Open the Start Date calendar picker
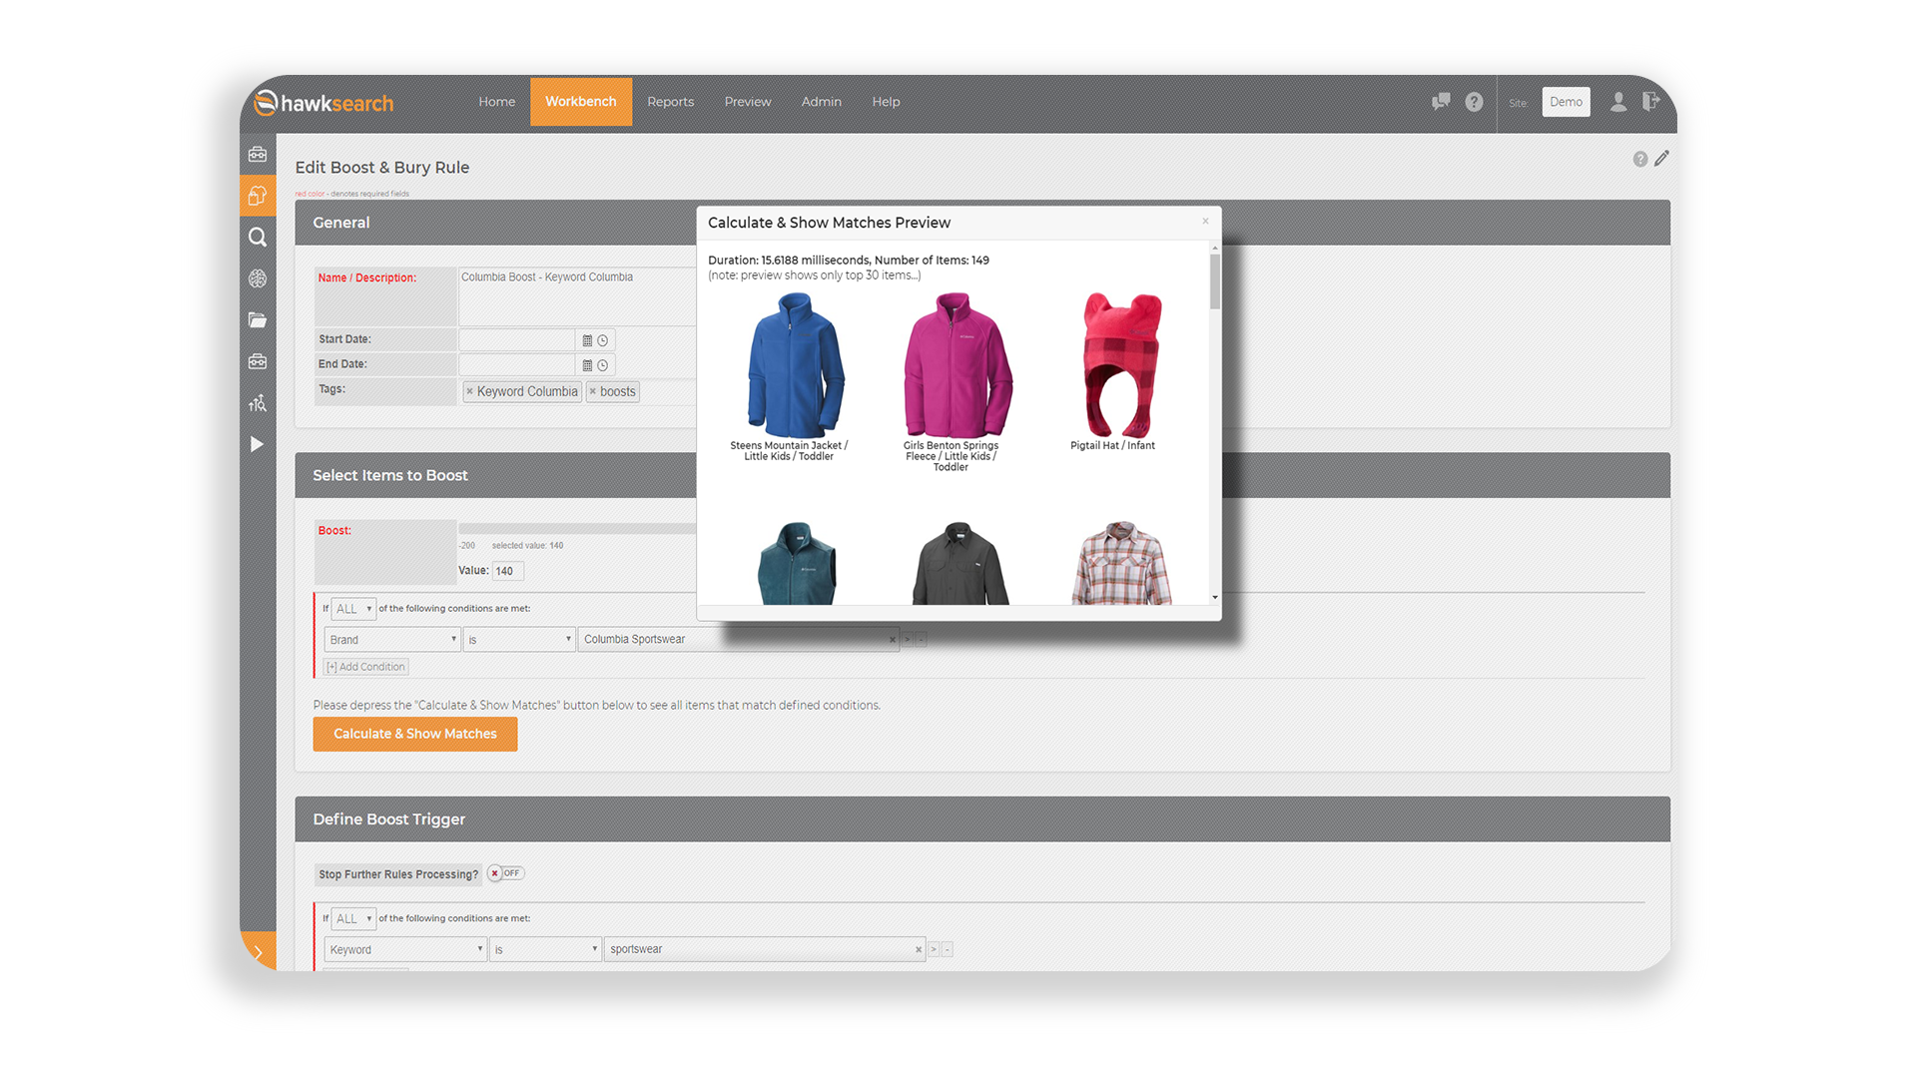The image size is (1912, 1078). coord(587,340)
